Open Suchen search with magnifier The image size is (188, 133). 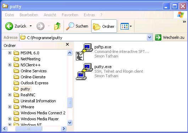tap(77, 26)
